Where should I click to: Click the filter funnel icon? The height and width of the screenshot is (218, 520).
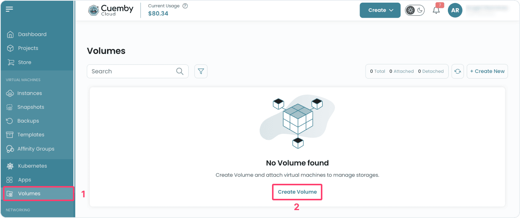201,71
